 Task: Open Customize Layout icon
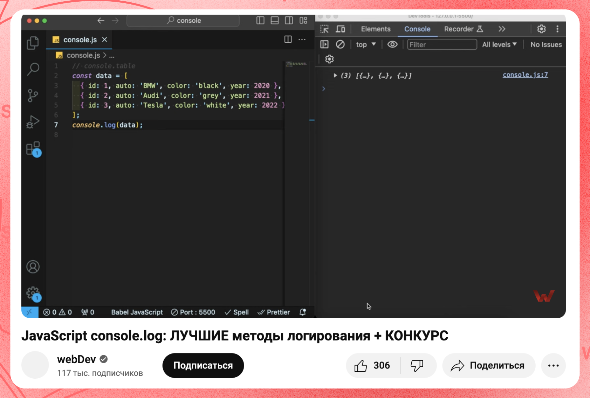(303, 20)
